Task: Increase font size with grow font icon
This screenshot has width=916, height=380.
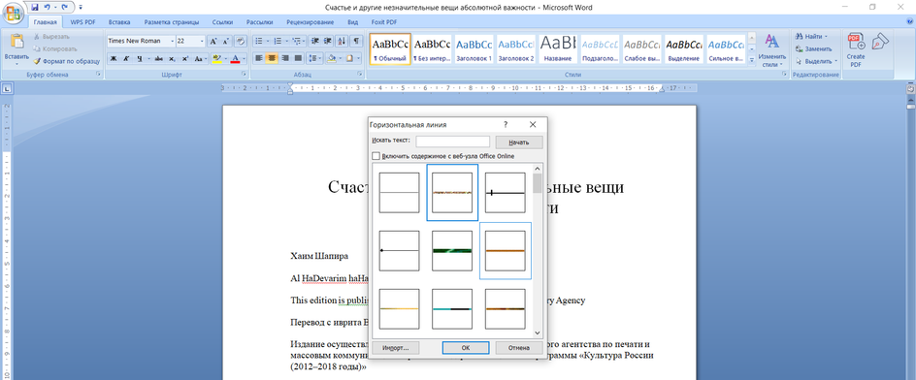Action: point(213,42)
